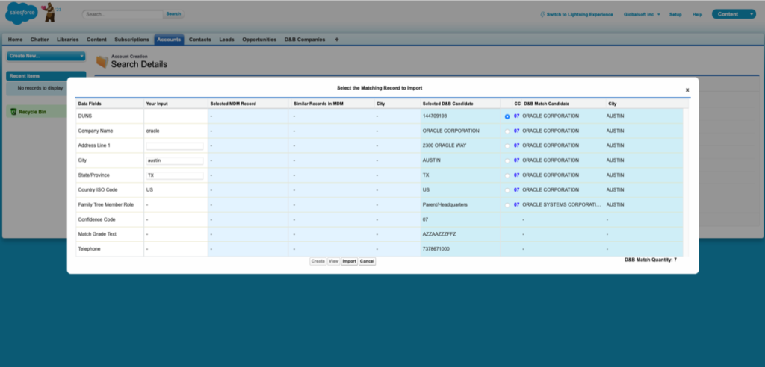Click Switch to Lightning Experience link
Image resolution: width=765 pixels, height=367 pixels.
(x=580, y=15)
